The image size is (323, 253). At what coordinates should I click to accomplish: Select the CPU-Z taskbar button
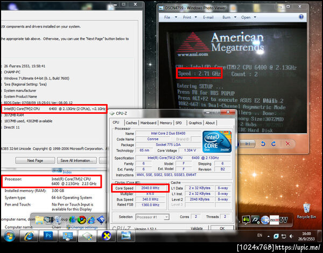[87, 236]
